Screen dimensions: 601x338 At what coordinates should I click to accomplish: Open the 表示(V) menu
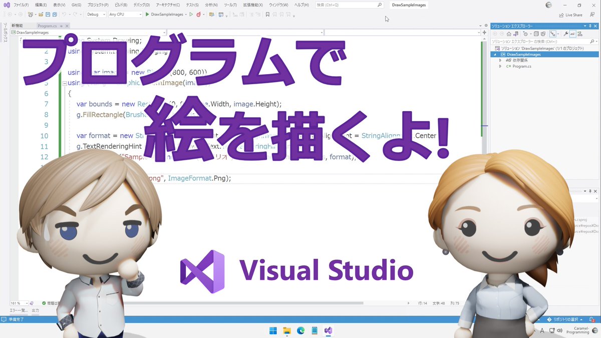[59, 5]
